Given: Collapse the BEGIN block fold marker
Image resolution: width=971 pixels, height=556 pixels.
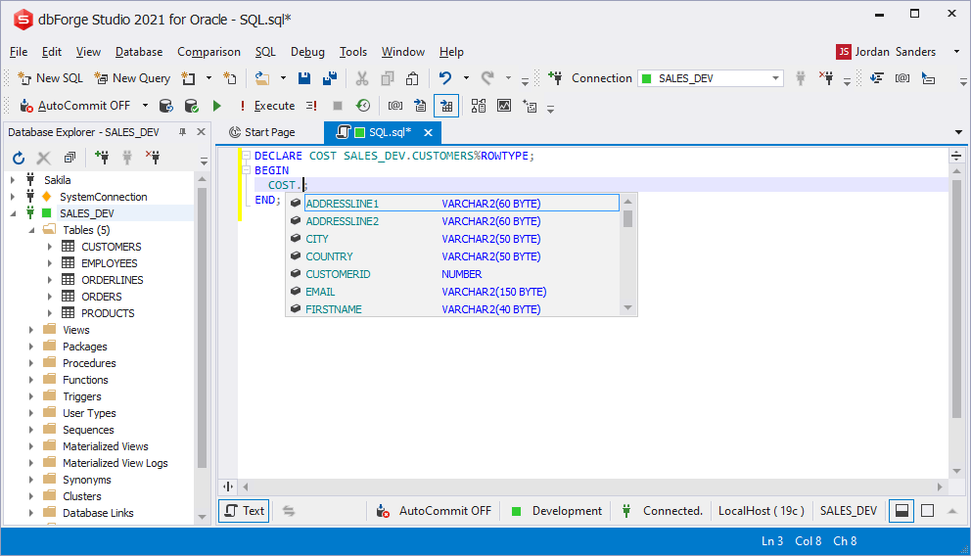Looking at the screenshot, I should (x=246, y=170).
